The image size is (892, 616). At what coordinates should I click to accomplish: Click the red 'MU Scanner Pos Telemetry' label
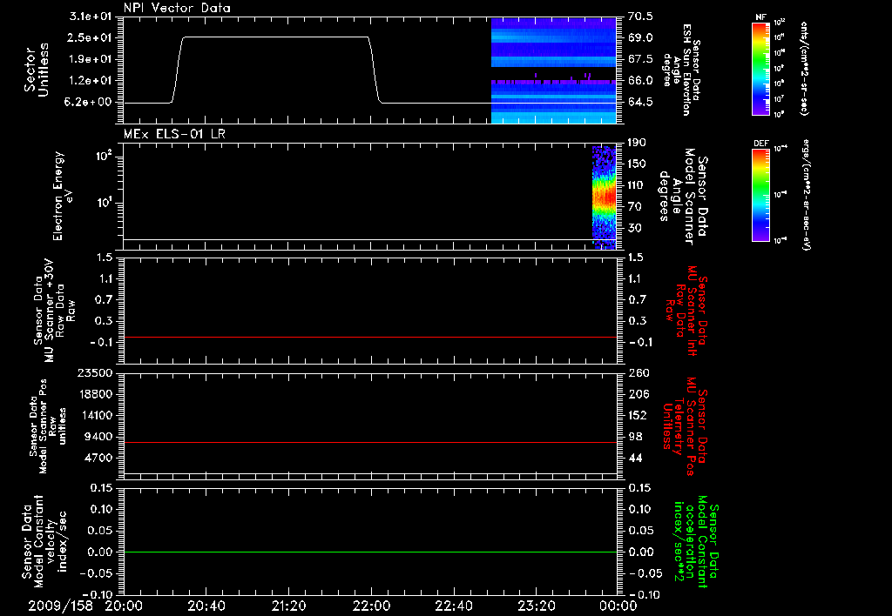pyautogui.click(x=685, y=426)
